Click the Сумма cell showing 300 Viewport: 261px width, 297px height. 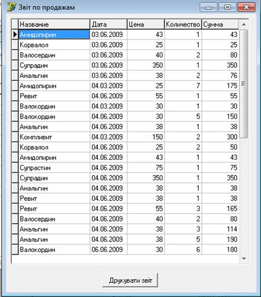tap(220, 137)
